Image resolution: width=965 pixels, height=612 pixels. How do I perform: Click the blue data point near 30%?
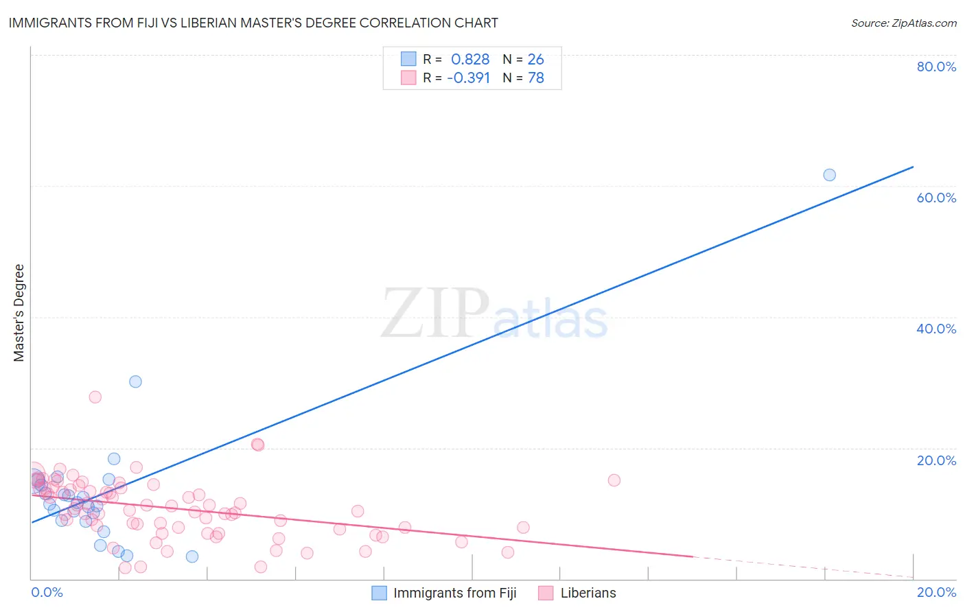[135, 381]
